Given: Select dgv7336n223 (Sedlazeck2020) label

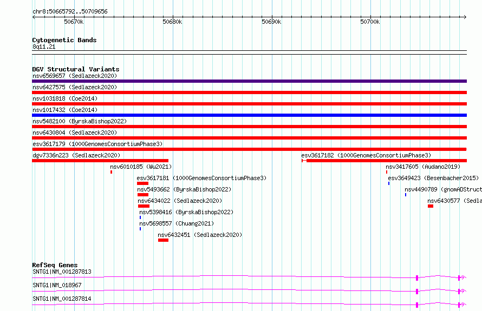Looking at the screenshot, I should (x=76, y=155).
